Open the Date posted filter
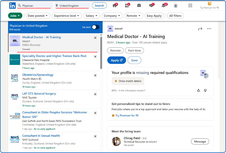Screen dimensions: 226x153 [x=38, y=16]
